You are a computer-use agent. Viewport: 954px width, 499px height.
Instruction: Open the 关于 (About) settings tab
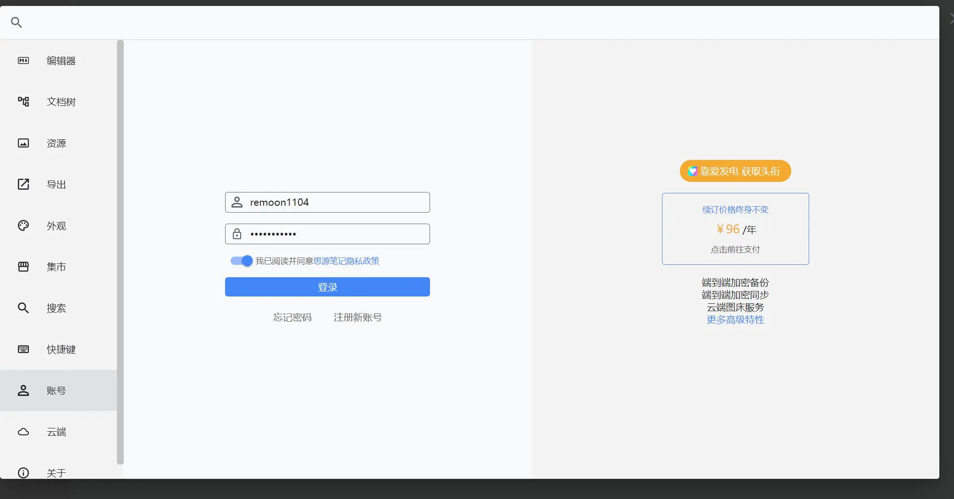point(56,472)
